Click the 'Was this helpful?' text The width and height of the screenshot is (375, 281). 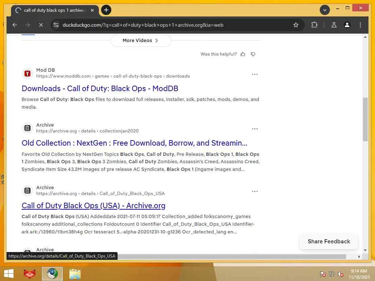(219, 54)
